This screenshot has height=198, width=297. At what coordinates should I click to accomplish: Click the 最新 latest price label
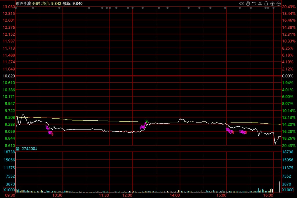[66, 3]
